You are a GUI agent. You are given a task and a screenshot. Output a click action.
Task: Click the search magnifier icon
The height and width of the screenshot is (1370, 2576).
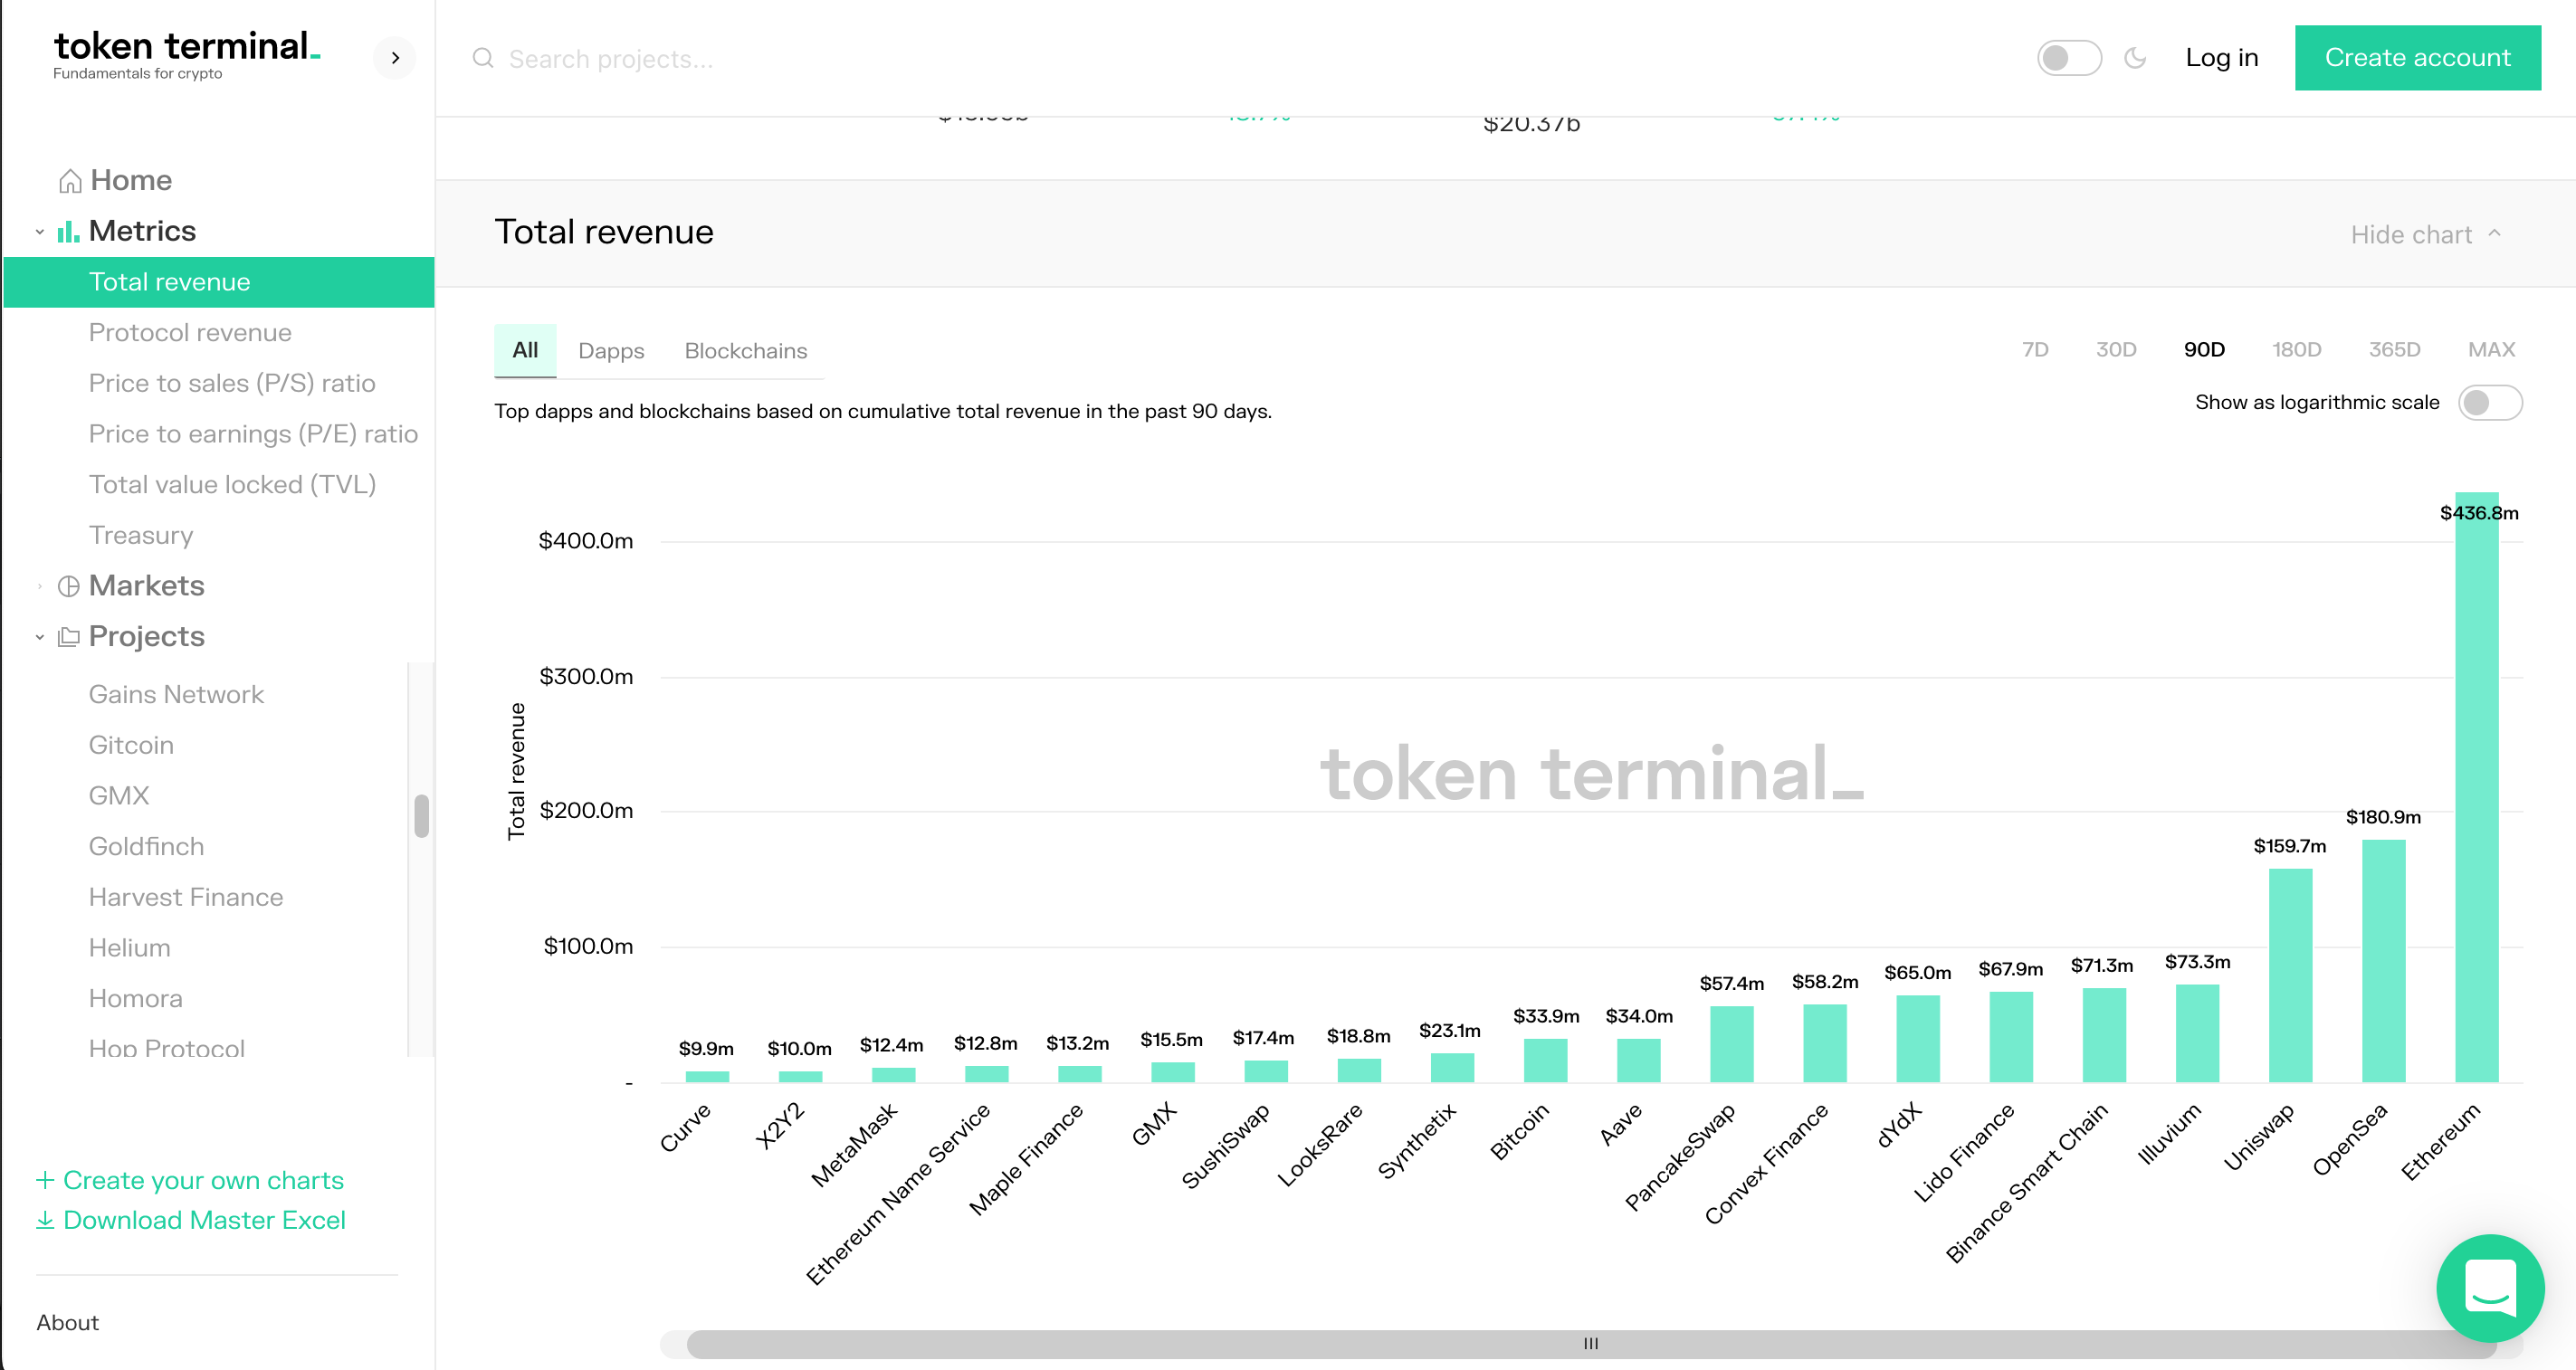pyautogui.click(x=483, y=58)
